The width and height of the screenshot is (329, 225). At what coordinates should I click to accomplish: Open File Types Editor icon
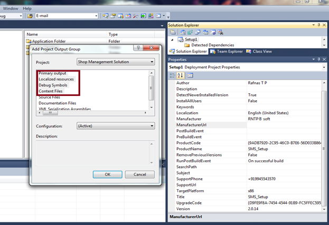pos(198,32)
